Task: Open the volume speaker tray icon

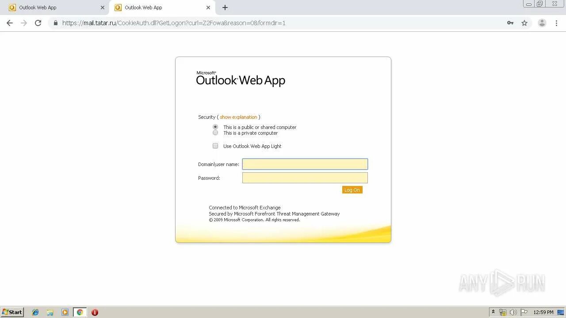Action: coord(513,312)
